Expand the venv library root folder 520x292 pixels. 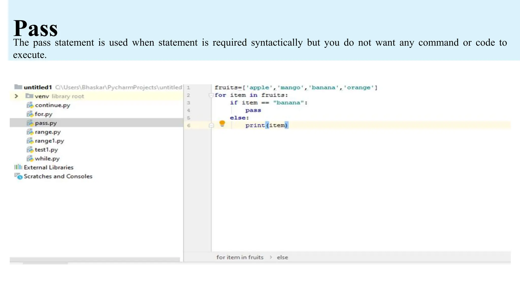(16, 96)
